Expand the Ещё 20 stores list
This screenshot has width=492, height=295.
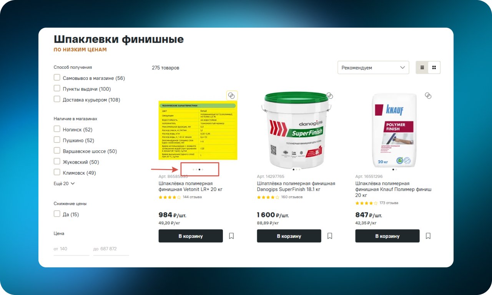click(64, 184)
